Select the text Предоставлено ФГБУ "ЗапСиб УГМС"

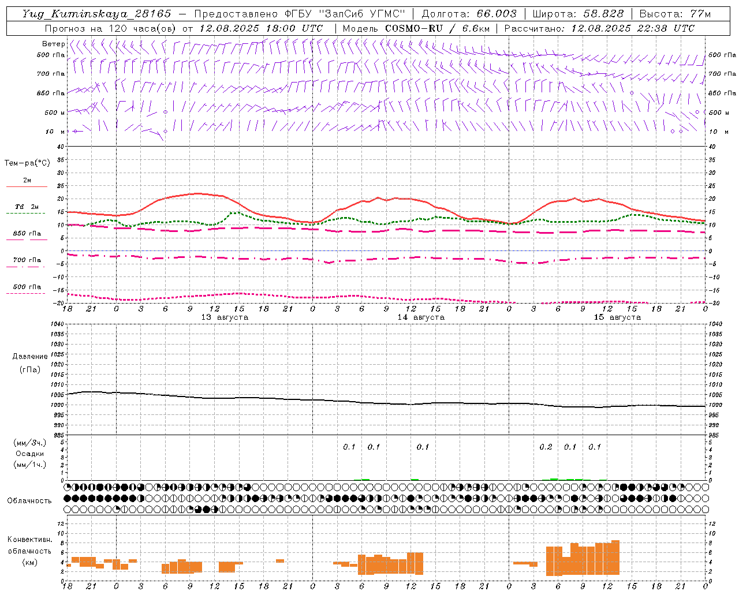click(x=300, y=14)
